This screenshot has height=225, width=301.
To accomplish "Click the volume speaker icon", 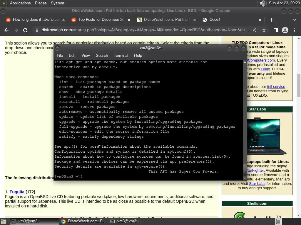I will point(262,3).
